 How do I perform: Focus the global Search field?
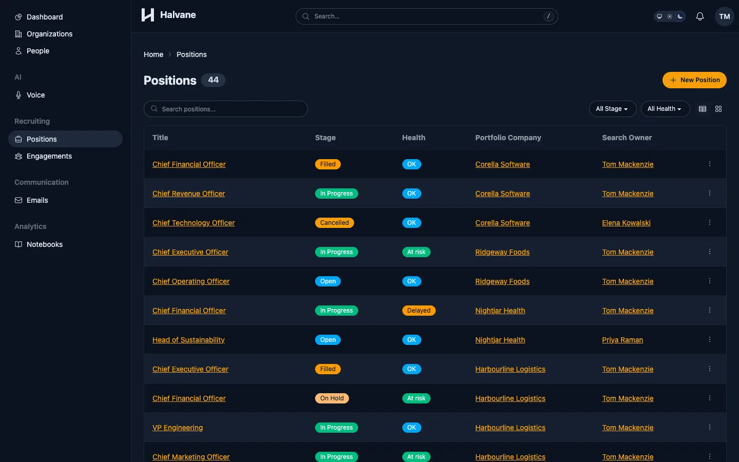point(426,16)
